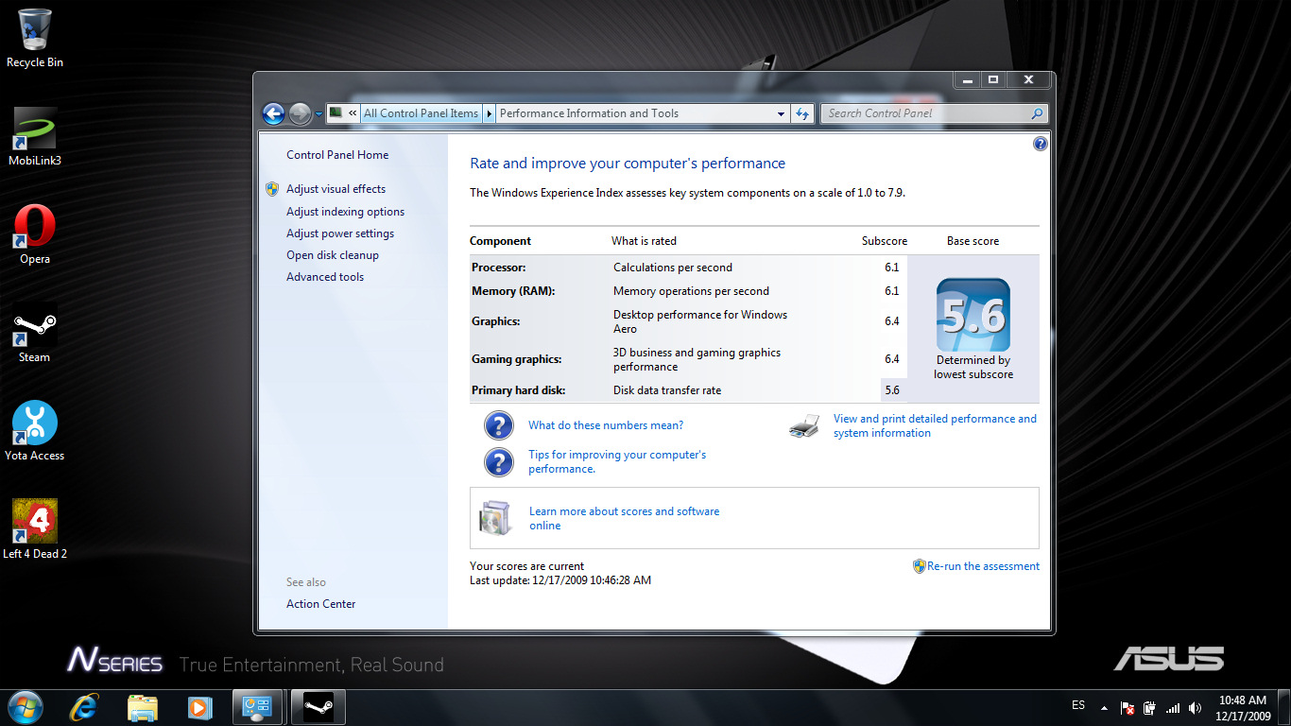Select the All Control Panel Items breadcrumb
This screenshot has height=726, width=1291.
(421, 113)
